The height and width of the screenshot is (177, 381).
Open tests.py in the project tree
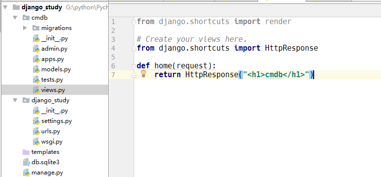click(52, 80)
